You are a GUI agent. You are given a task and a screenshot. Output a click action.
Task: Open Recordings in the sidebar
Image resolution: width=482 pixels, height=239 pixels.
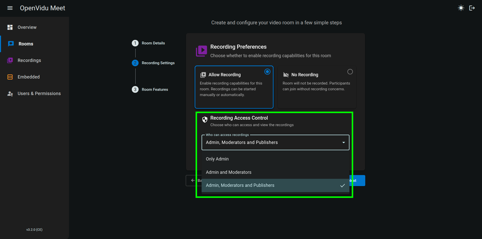click(x=29, y=60)
